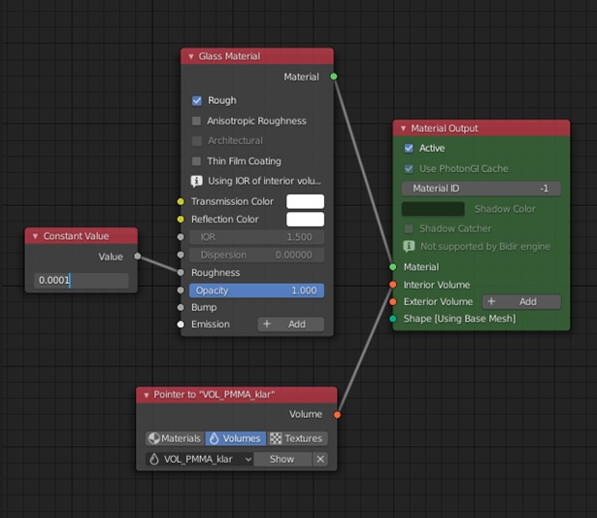Click the Volume output socket on Pointer node

point(337,414)
